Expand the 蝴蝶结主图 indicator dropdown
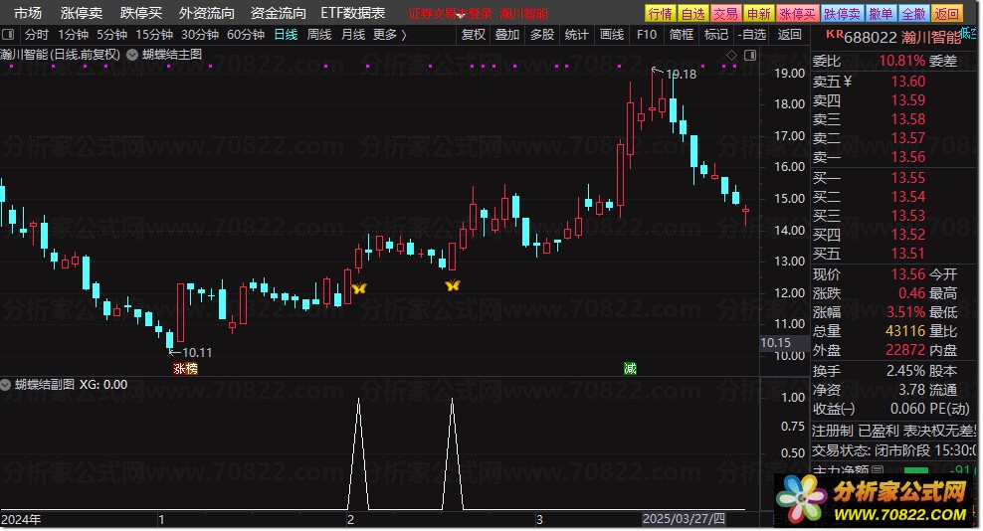The height and width of the screenshot is (531, 983). 132,55
